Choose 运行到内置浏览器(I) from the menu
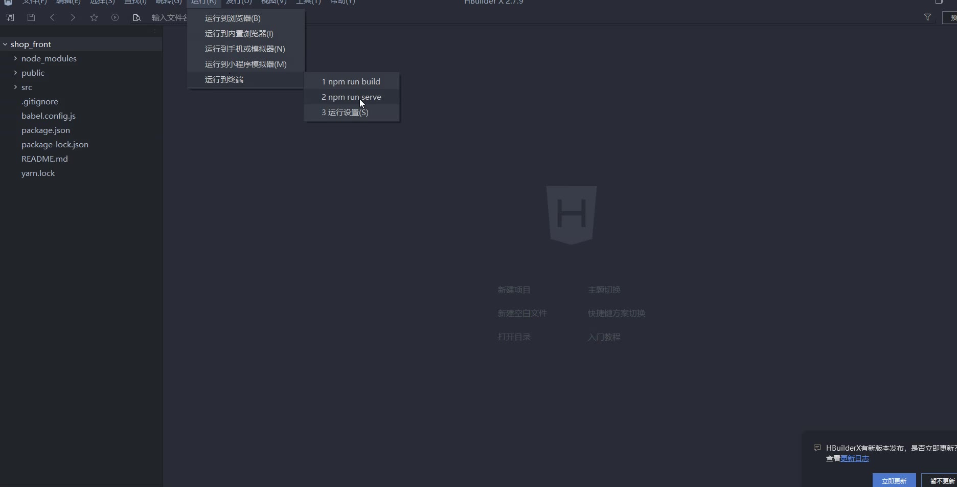The image size is (957, 487). pyautogui.click(x=246, y=33)
